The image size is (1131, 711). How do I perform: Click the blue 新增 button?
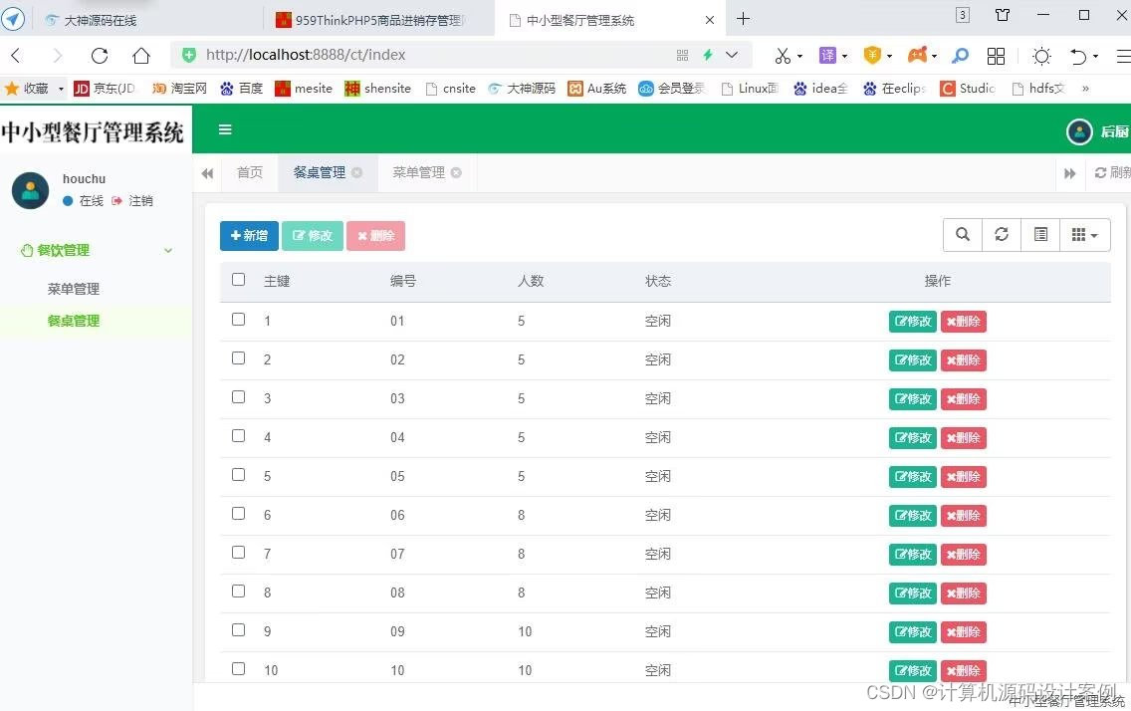point(249,236)
